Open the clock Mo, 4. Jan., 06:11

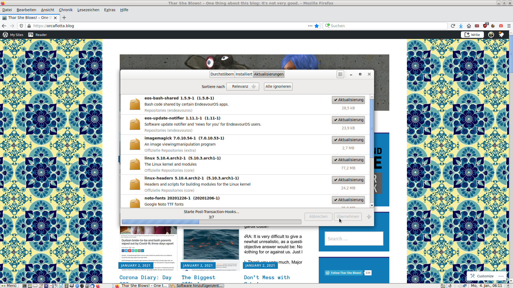486,286
